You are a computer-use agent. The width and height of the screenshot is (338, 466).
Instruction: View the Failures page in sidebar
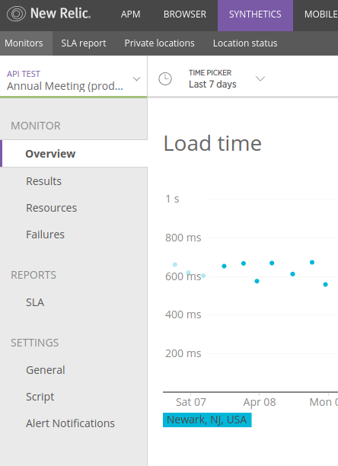tap(45, 235)
